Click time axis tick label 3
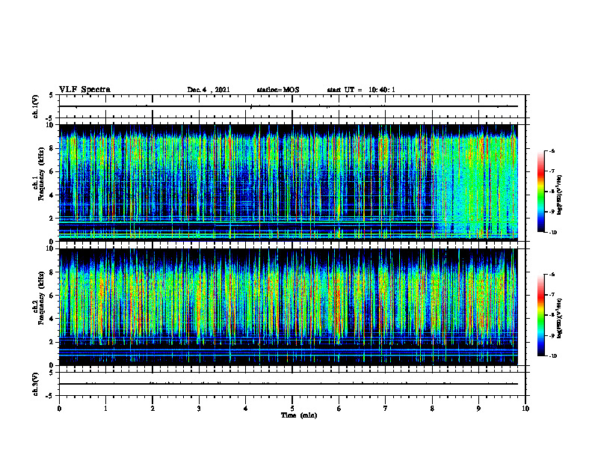This screenshot has width=592, height=458. coord(199,409)
